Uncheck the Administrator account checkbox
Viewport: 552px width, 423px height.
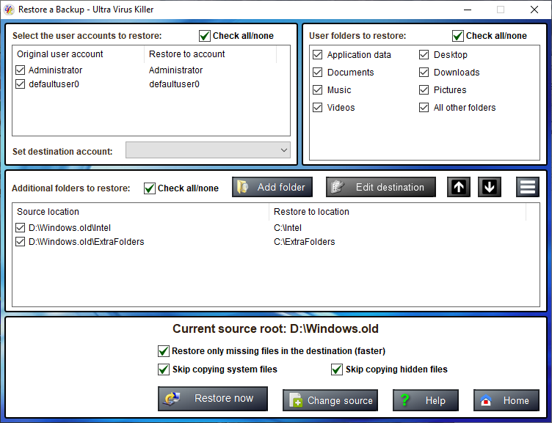(x=21, y=70)
